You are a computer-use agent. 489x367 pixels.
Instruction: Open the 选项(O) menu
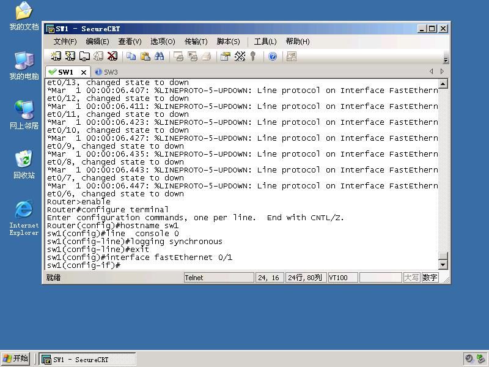pyautogui.click(x=163, y=42)
